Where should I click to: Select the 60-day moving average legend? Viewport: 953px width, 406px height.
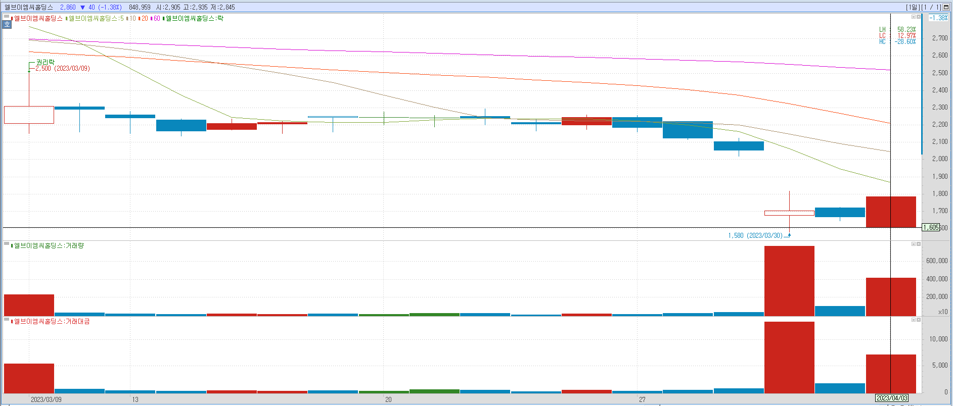pos(156,18)
